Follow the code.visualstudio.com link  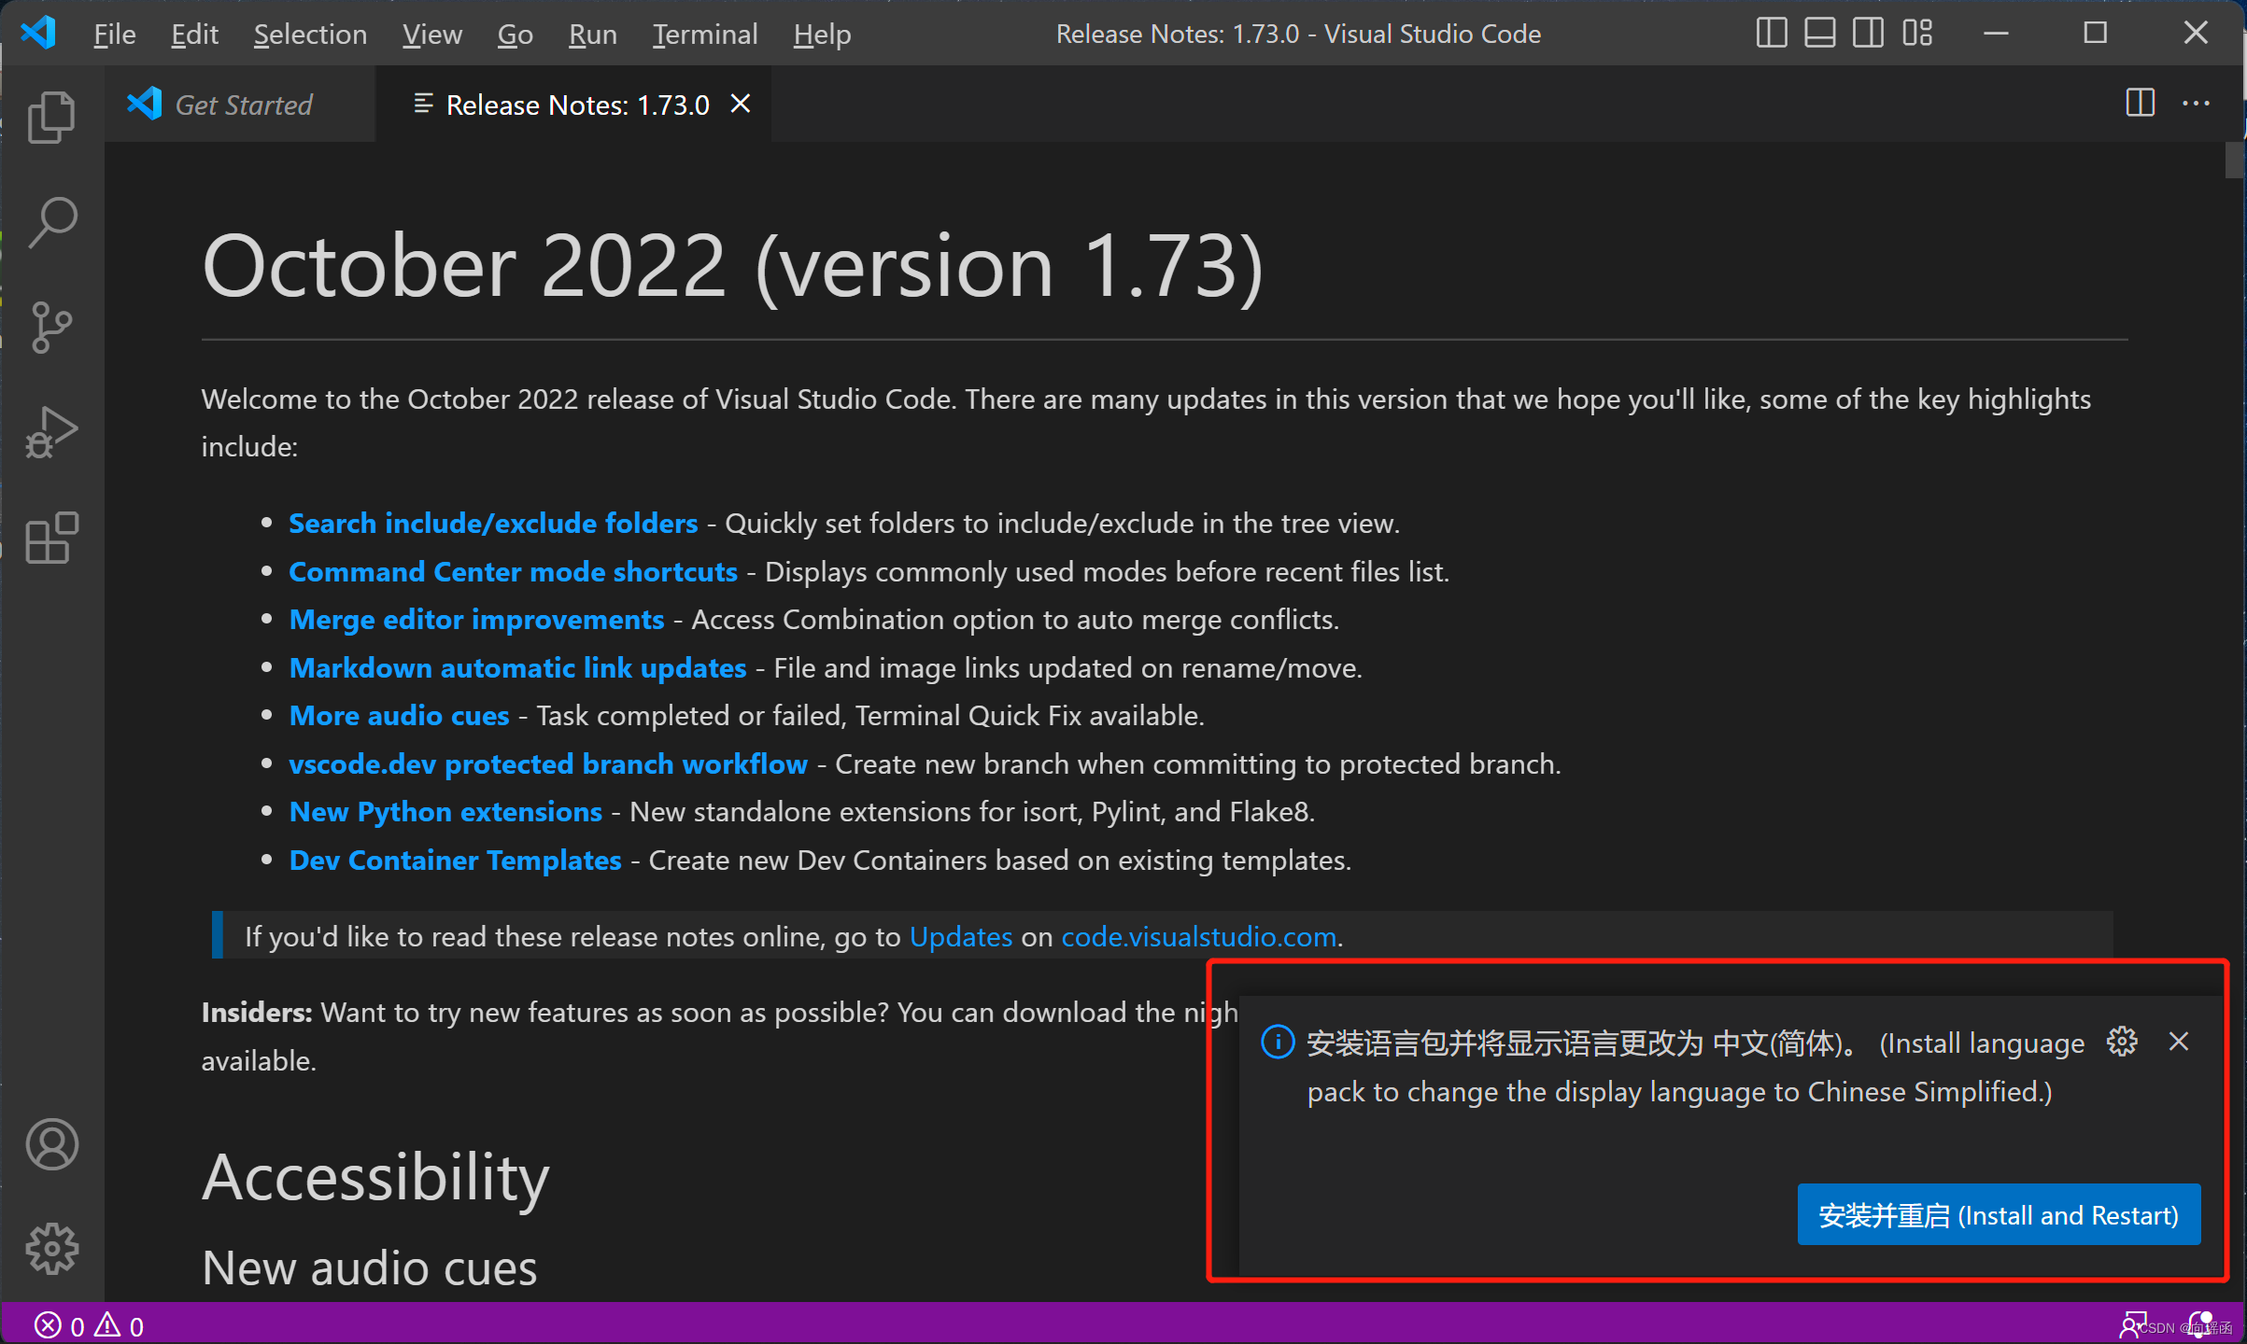[x=1199, y=936]
